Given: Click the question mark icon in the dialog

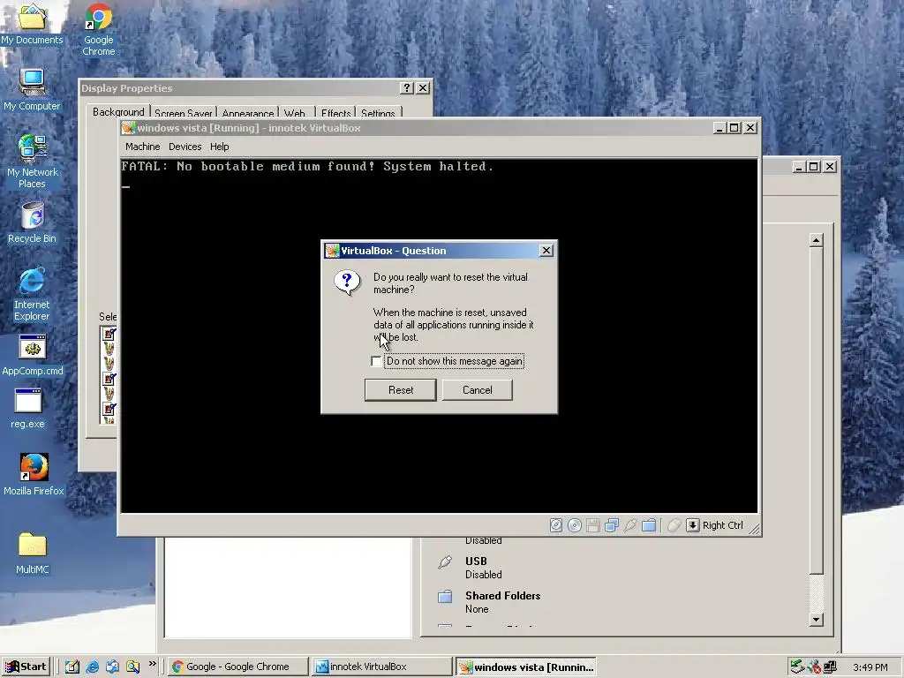Looking at the screenshot, I should [x=347, y=283].
